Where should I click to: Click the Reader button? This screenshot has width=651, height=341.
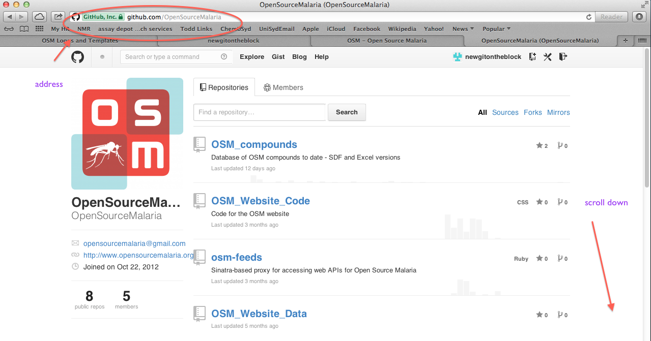[x=612, y=17]
